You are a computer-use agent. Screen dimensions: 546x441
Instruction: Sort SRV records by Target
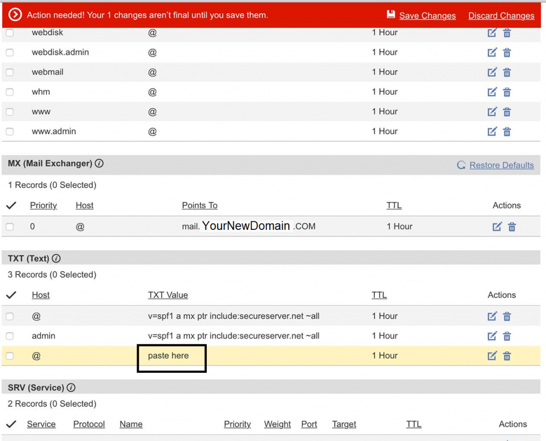coord(344,424)
